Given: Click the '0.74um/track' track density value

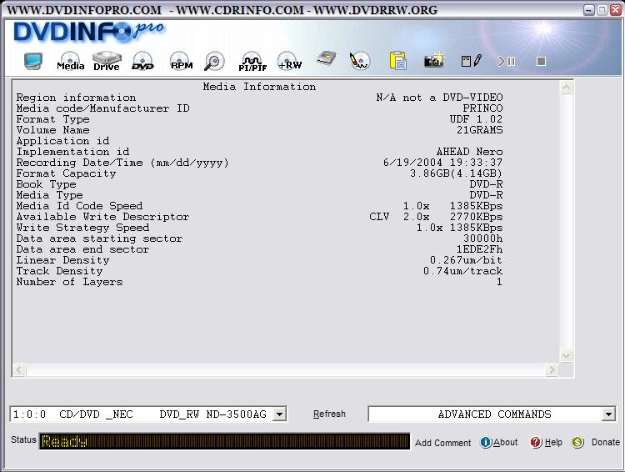Looking at the screenshot, I should pyautogui.click(x=462, y=271).
